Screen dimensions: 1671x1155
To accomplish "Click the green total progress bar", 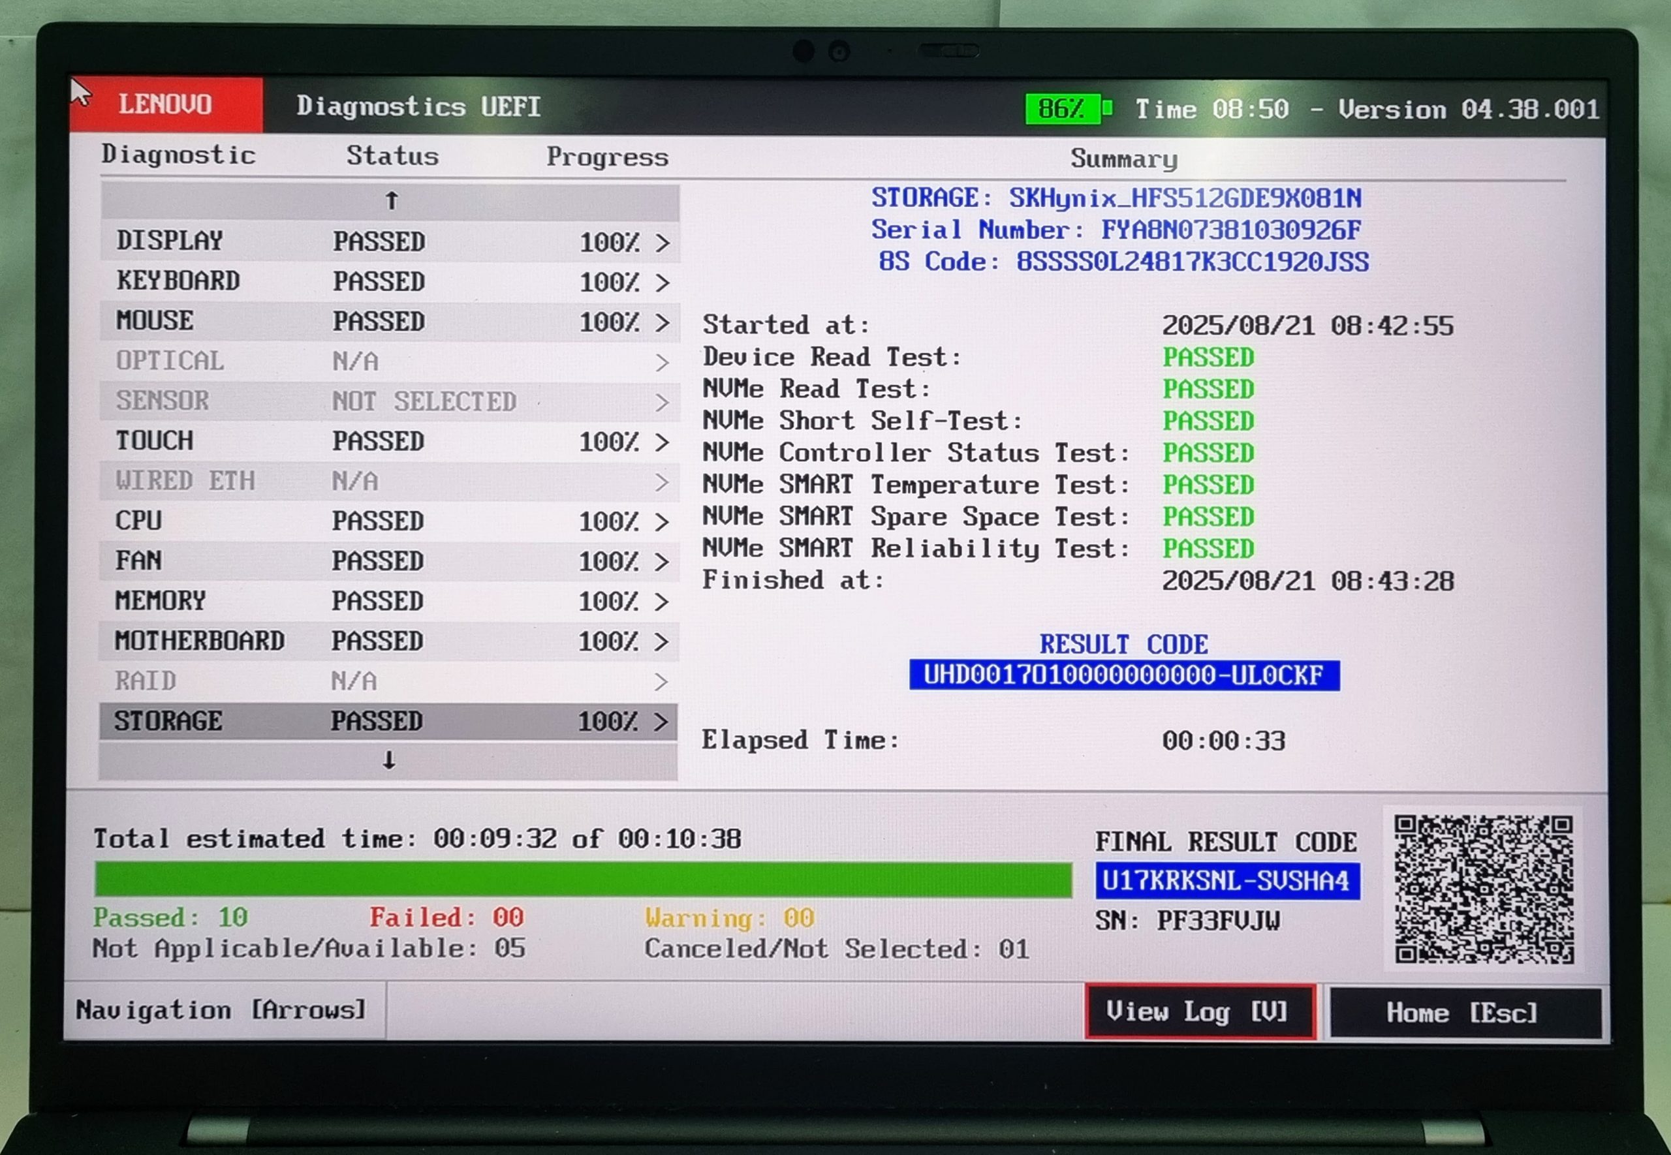I will click(584, 879).
